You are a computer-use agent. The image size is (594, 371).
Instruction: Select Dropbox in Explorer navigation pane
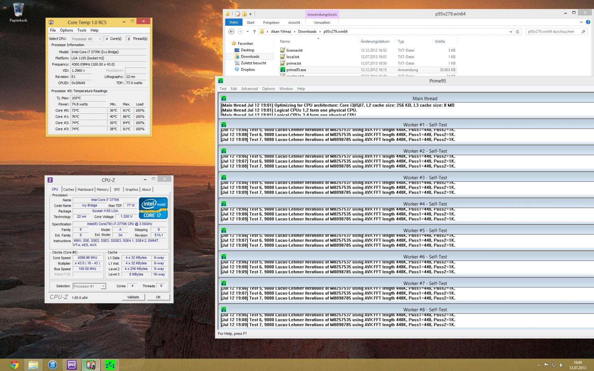[248, 70]
